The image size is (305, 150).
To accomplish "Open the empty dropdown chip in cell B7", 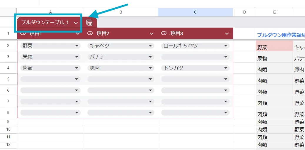I will point(121,102).
